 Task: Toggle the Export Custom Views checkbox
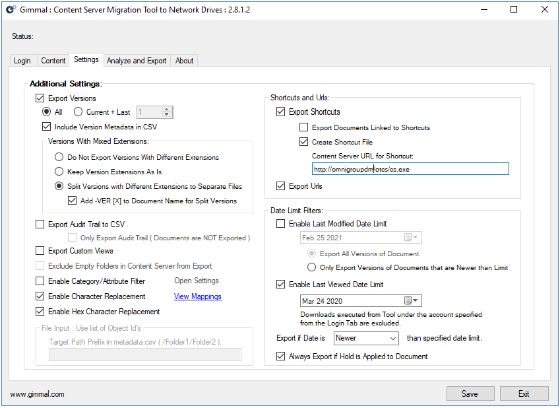[x=40, y=251]
